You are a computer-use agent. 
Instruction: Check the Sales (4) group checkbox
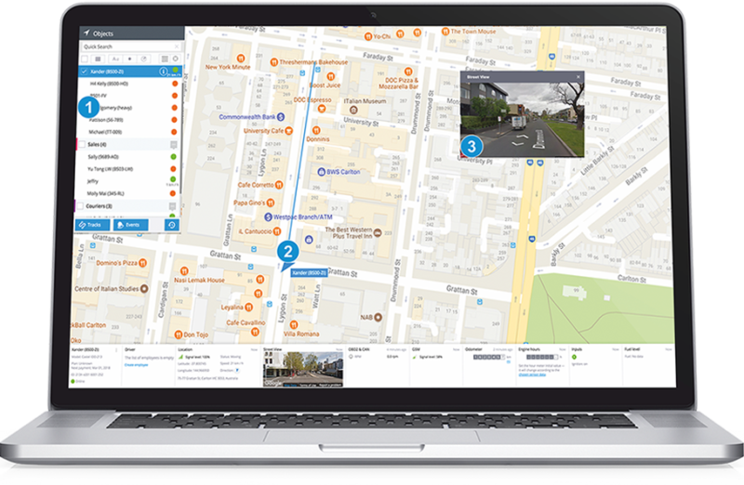(x=82, y=144)
